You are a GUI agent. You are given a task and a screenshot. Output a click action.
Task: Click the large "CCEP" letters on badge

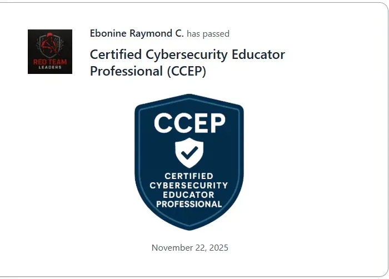click(189, 123)
